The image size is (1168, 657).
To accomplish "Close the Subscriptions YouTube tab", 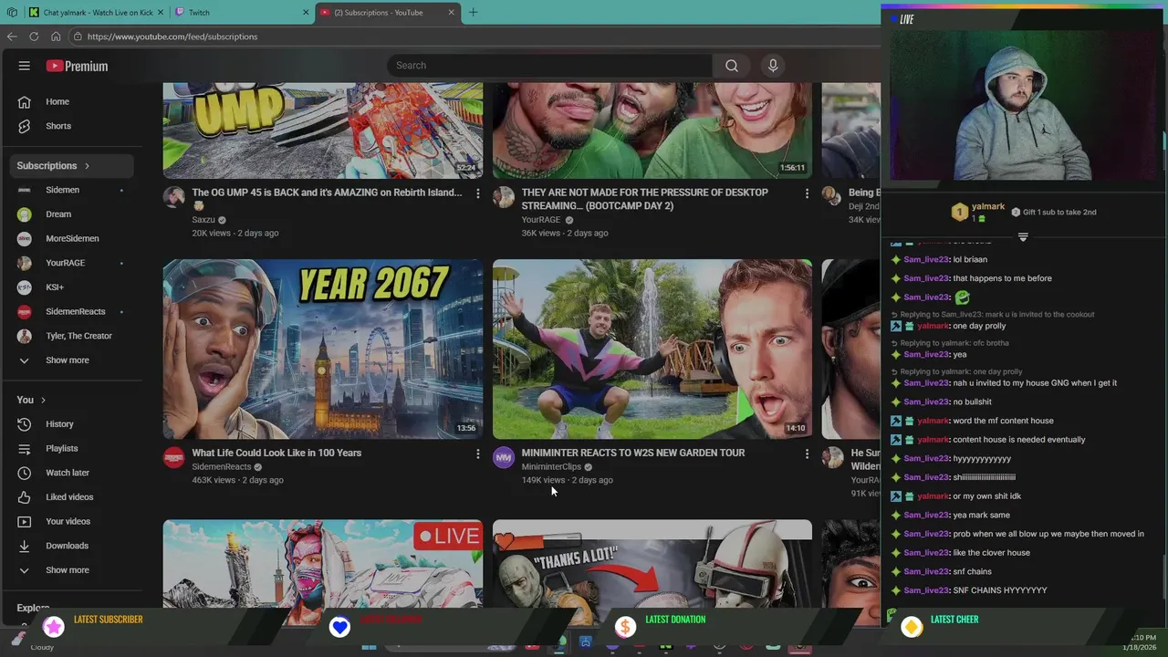I will click(x=451, y=12).
